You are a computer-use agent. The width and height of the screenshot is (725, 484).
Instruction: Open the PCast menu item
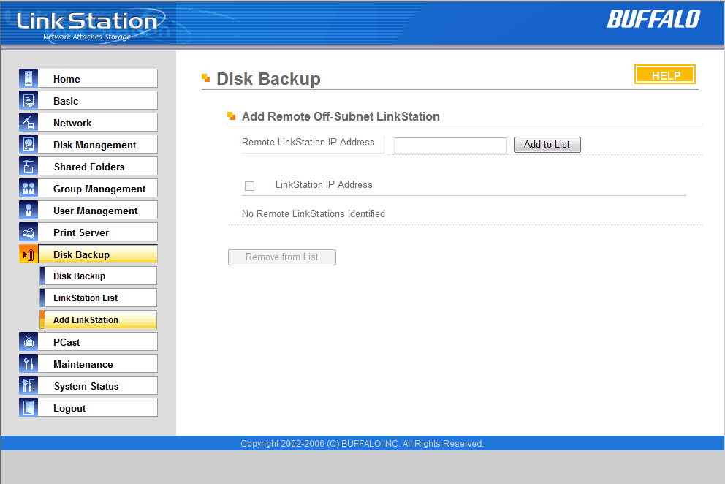[97, 342]
